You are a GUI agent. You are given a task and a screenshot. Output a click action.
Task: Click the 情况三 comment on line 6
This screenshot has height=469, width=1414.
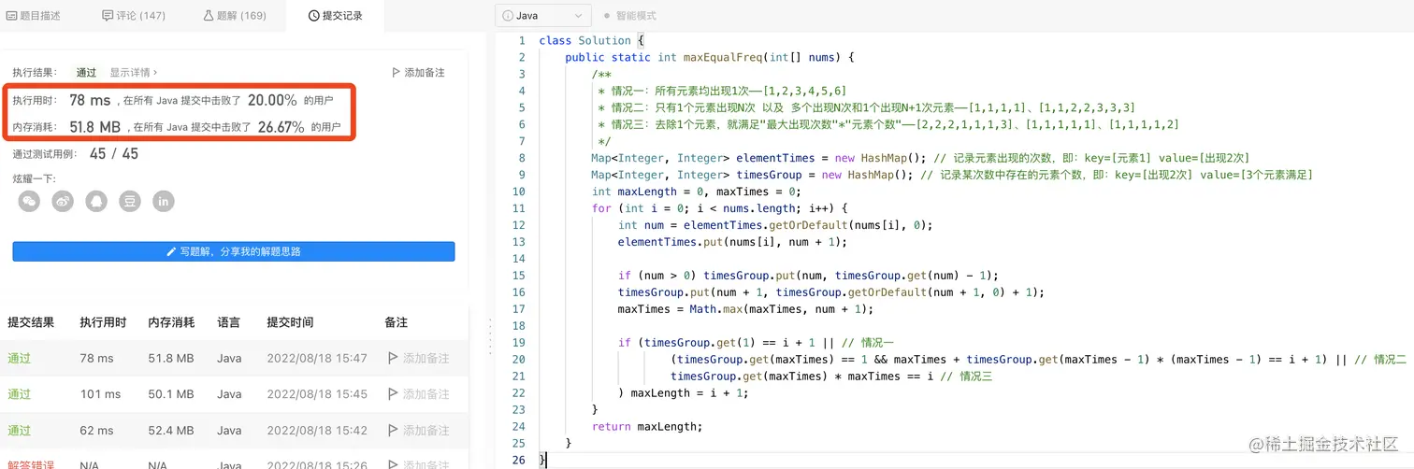888,124
